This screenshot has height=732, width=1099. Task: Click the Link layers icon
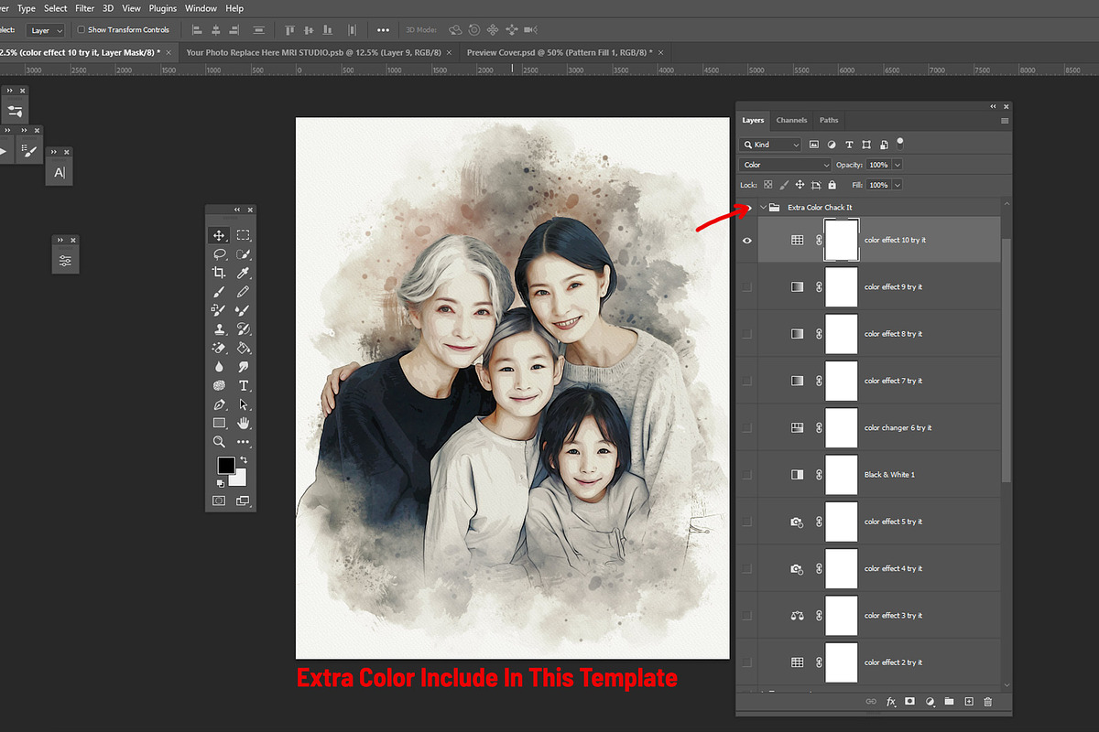point(871,702)
